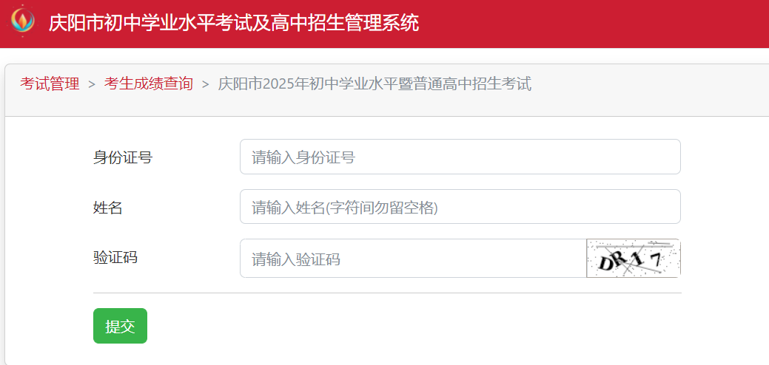Open the 考试管理 breadcrumb link
Image resolution: width=769 pixels, height=365 pixels.
tap(50, 84)
